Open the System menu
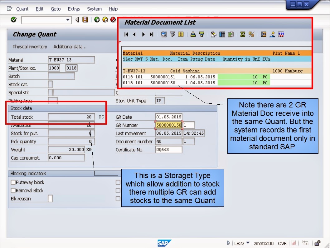The height and width of the screenshot is (248, 330). pos(94,9)
